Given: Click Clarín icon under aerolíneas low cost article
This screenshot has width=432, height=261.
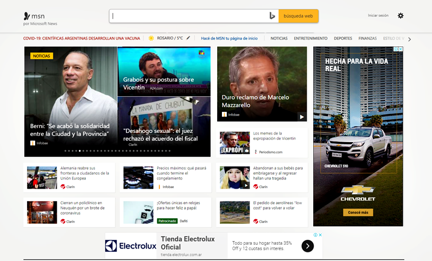Looking at the screenshot, I should coord(255,222).
